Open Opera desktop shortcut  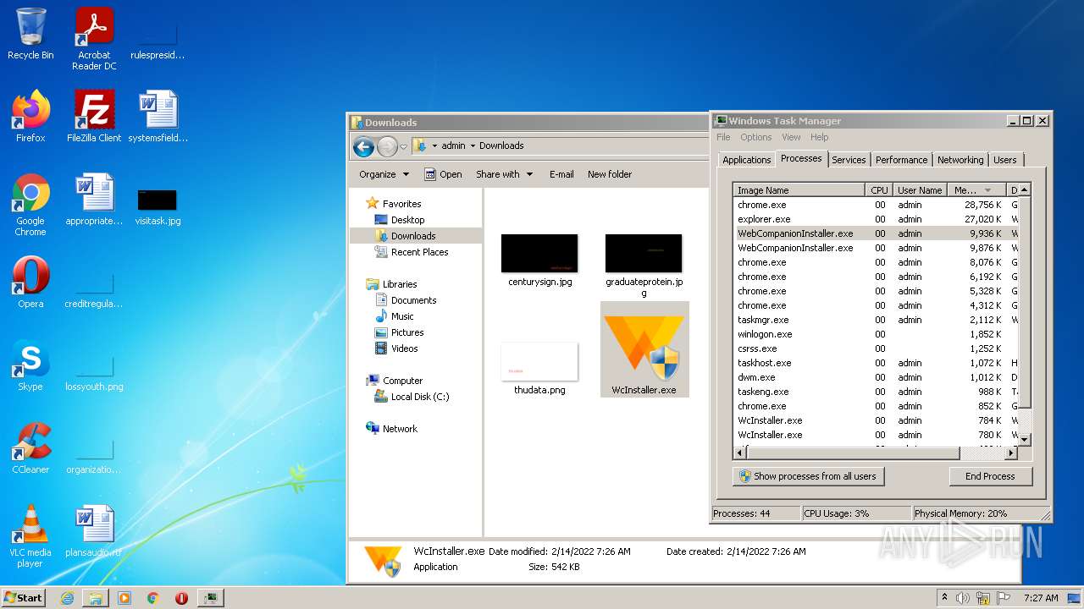coord(30,283)
